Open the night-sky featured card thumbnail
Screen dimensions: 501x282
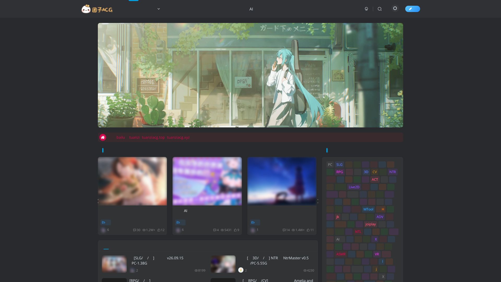[x=282, y=181]
